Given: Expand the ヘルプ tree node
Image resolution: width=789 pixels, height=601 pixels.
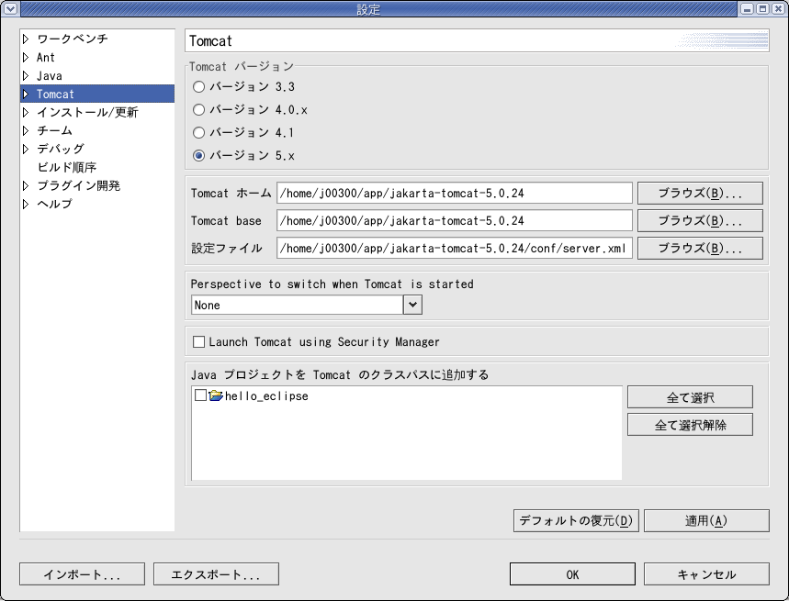Looking at the screenshot, I should click(x=26, y=204).
